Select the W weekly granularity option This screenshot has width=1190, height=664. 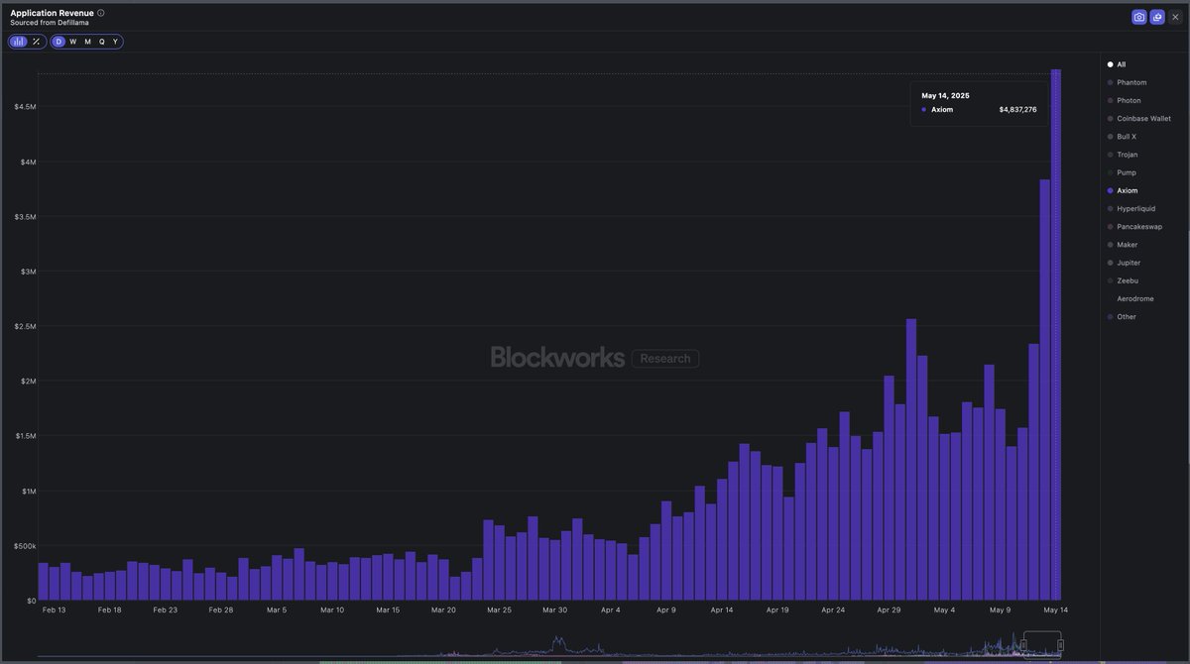tap(71, 41)
